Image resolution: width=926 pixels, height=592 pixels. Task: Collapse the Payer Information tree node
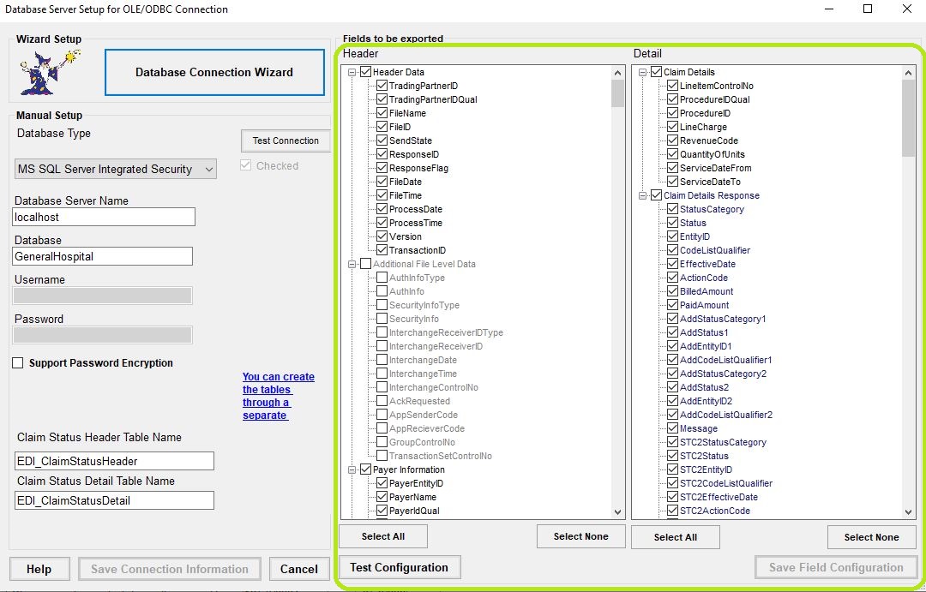click(x=352, y=469)
